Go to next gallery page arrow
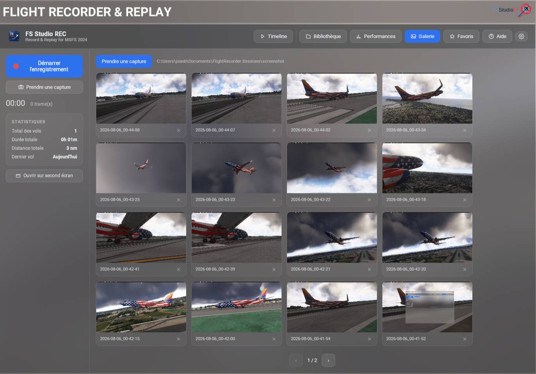The width and height of the screenshot is (536, 374). coord(328,360)
